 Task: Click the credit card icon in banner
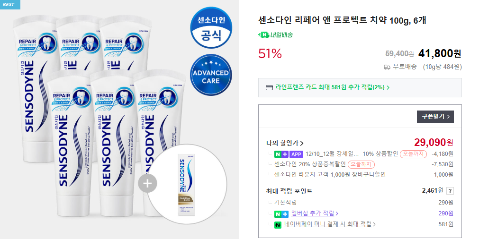269,87
